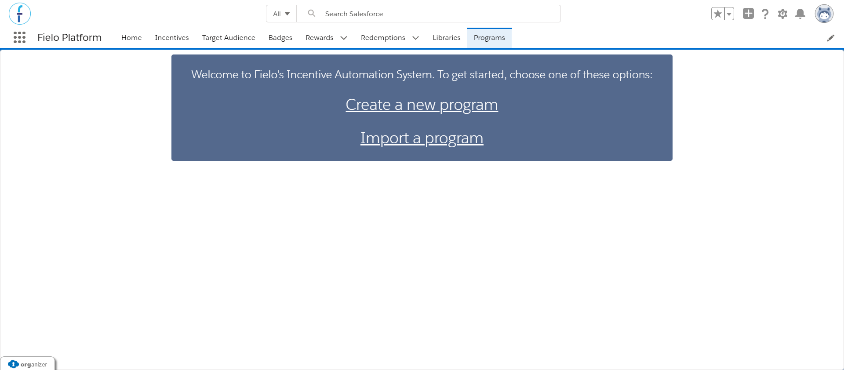Switch to the Incentives tab
The width and height of the screenshot is (844, 370).
click(x=172, y=38)
